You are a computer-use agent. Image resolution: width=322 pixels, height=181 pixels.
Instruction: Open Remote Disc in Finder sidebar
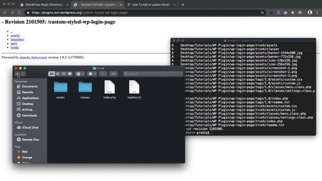coord(30,140)
